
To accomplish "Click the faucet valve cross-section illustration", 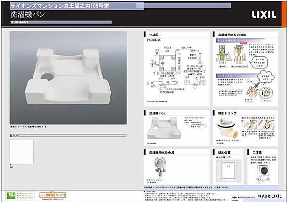I will 232,56.
